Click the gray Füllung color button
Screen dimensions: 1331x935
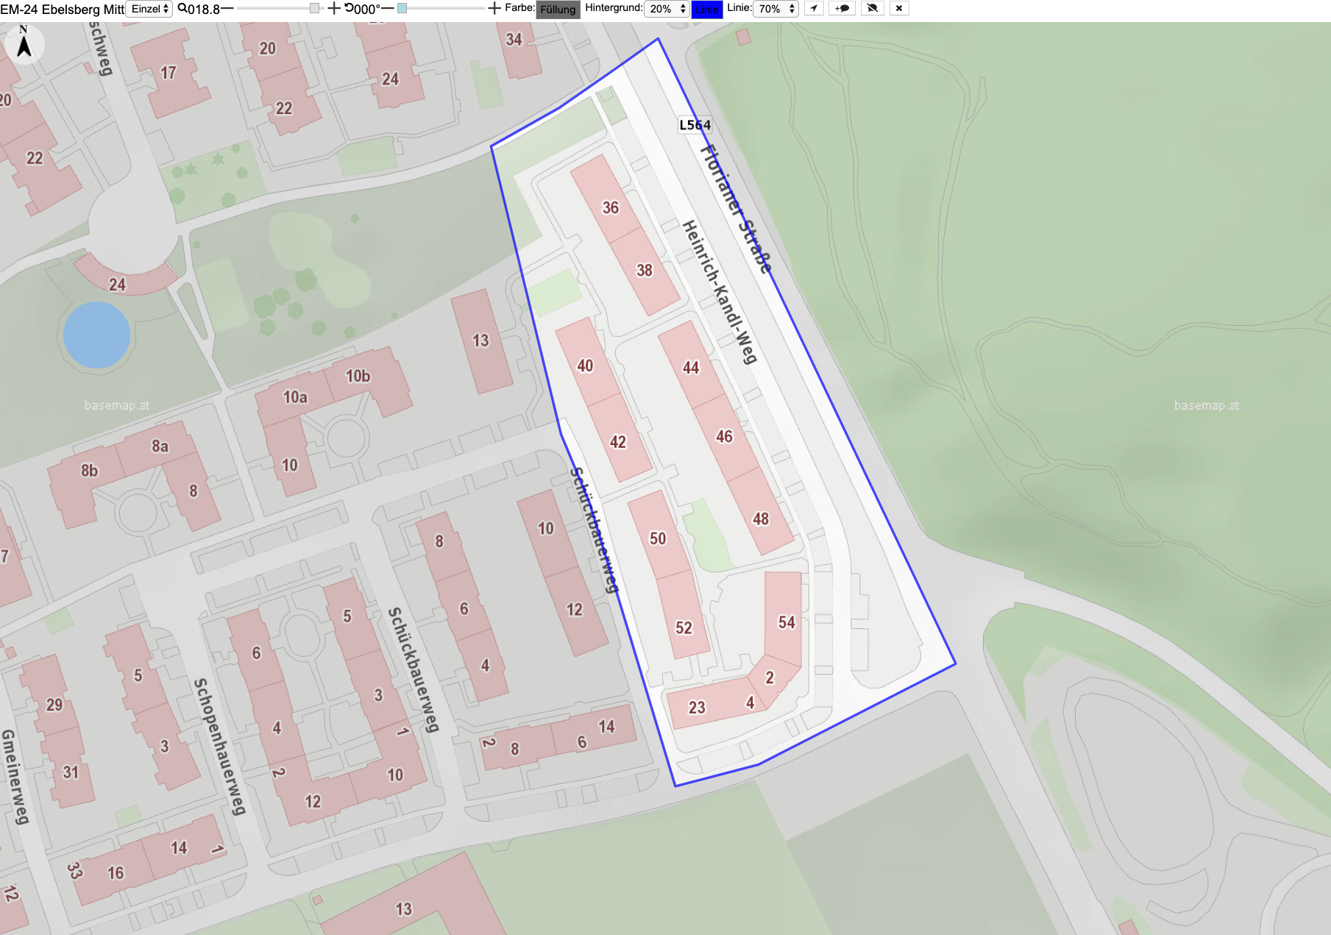[x=558, y=10]
